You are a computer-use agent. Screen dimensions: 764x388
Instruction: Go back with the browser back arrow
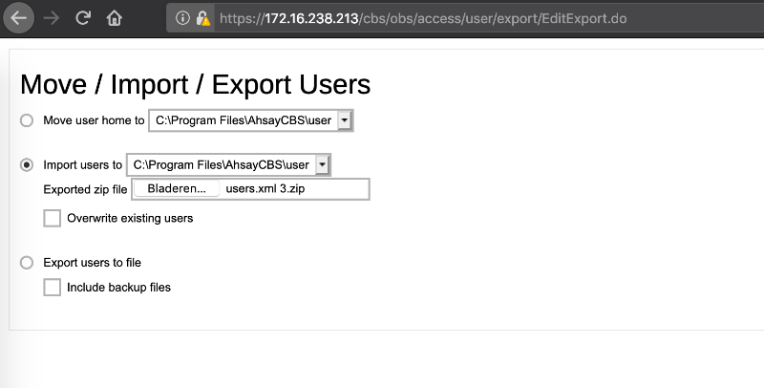tap(18, 18)
